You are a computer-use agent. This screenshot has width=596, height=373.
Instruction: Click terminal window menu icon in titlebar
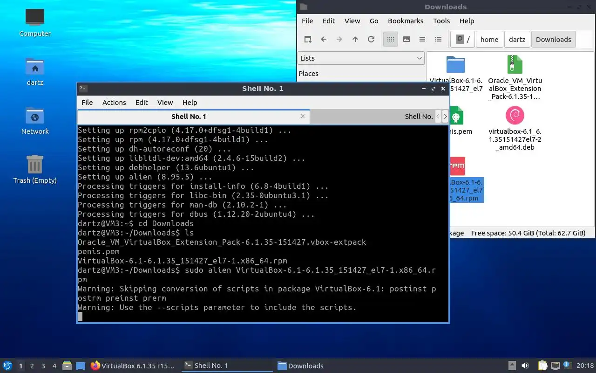82,88
